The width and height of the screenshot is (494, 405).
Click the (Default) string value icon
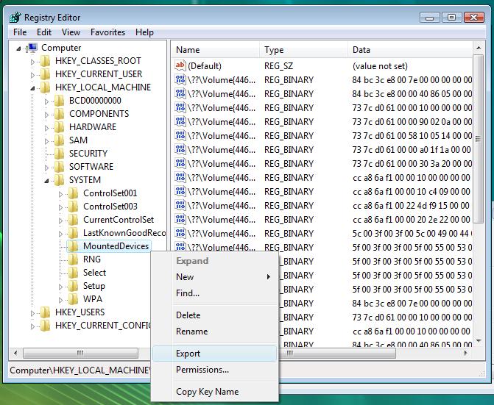coord(180,65)
